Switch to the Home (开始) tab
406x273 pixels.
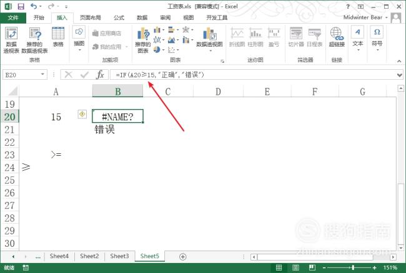pyautogui.click(x=39, y=17)
